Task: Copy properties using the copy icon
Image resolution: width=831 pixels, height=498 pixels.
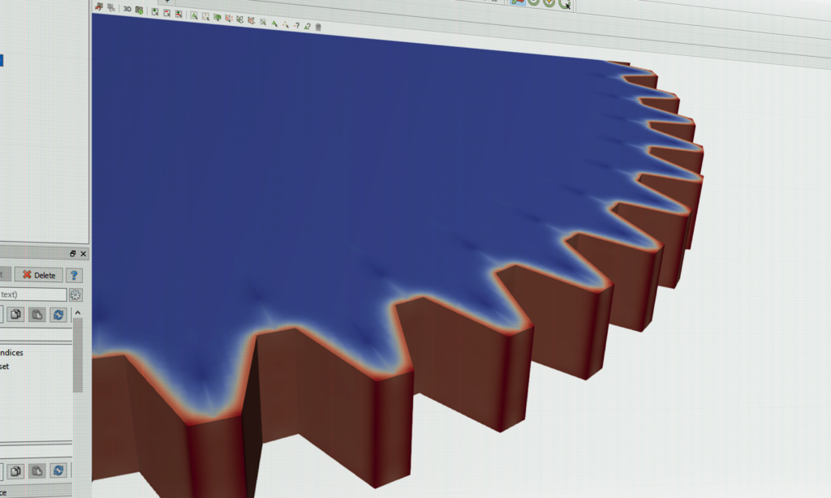Action: tap(15, 315)
